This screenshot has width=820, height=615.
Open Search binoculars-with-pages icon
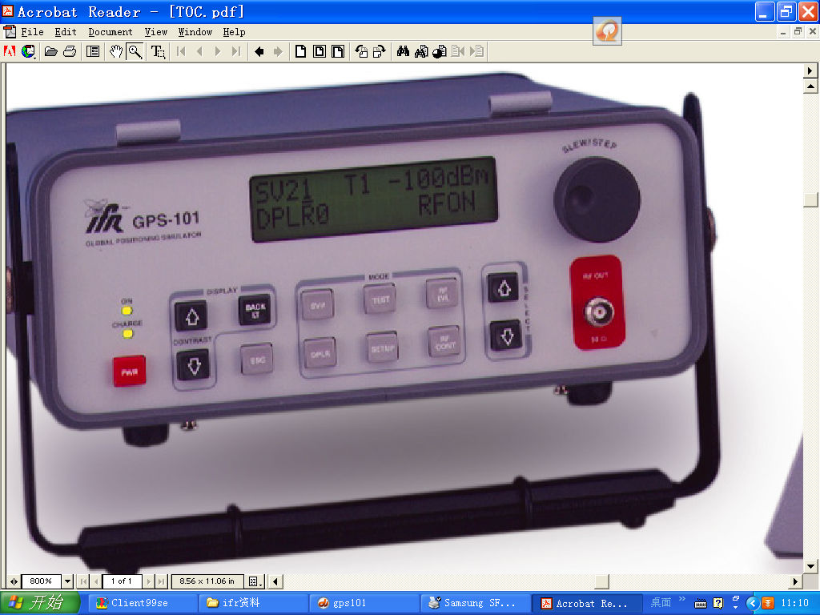pyautogui.click(x=421, y=51)
